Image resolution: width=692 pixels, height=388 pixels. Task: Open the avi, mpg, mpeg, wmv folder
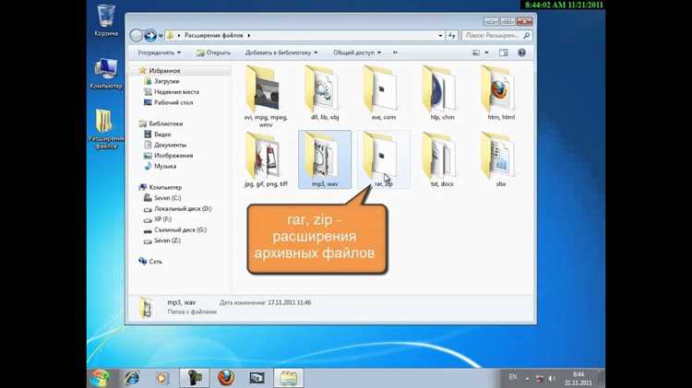coord(266,96)
